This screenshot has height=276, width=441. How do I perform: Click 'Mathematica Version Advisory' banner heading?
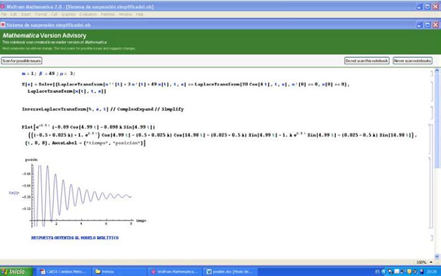pyautogui.click(x=45, y=36)
